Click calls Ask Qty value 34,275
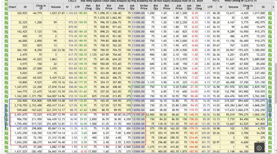Viewport: 277px width, 154px height. 126,114
